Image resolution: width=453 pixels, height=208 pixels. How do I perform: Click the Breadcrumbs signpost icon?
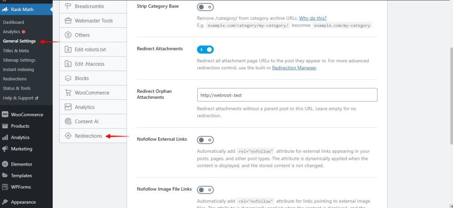pos(68,6)
